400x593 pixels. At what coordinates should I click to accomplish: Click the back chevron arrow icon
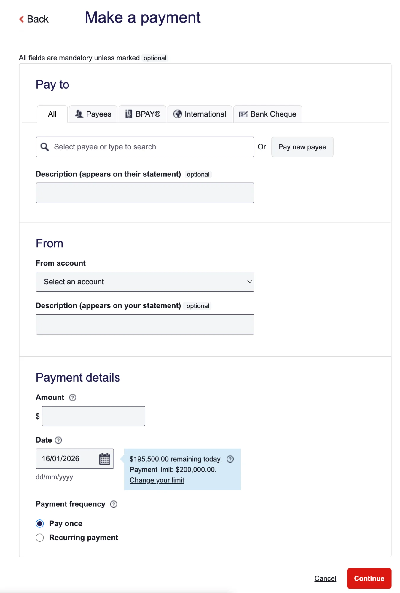click(x=21, y=19)
